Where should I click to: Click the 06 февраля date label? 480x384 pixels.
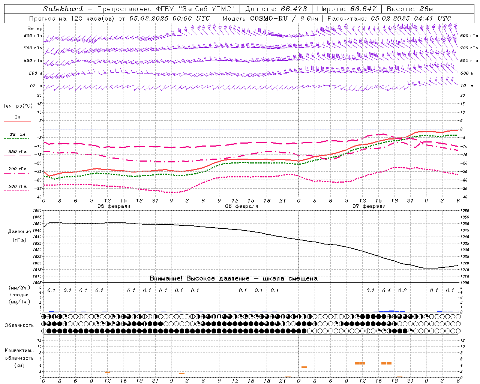coord(241,206)
